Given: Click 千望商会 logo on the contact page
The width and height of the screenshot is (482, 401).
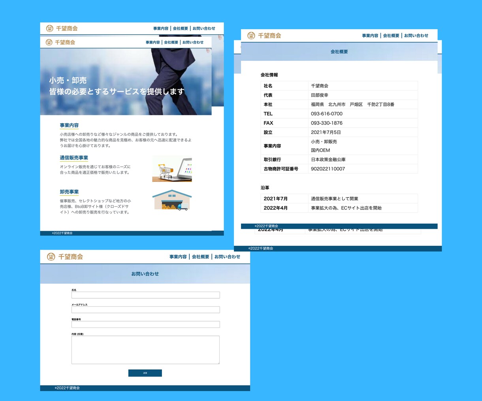Looking at the screenshot, I should [x=65, y=257].
